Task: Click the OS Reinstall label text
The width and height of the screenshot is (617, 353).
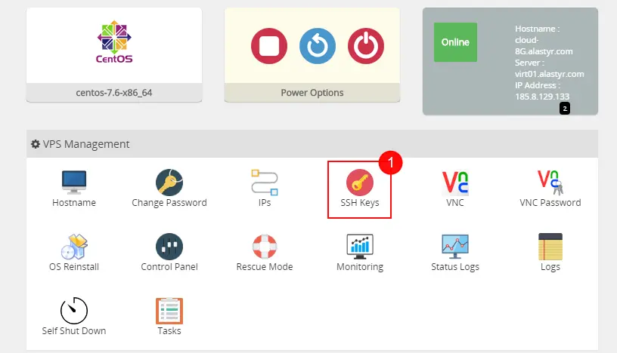Action: point(74,266)
